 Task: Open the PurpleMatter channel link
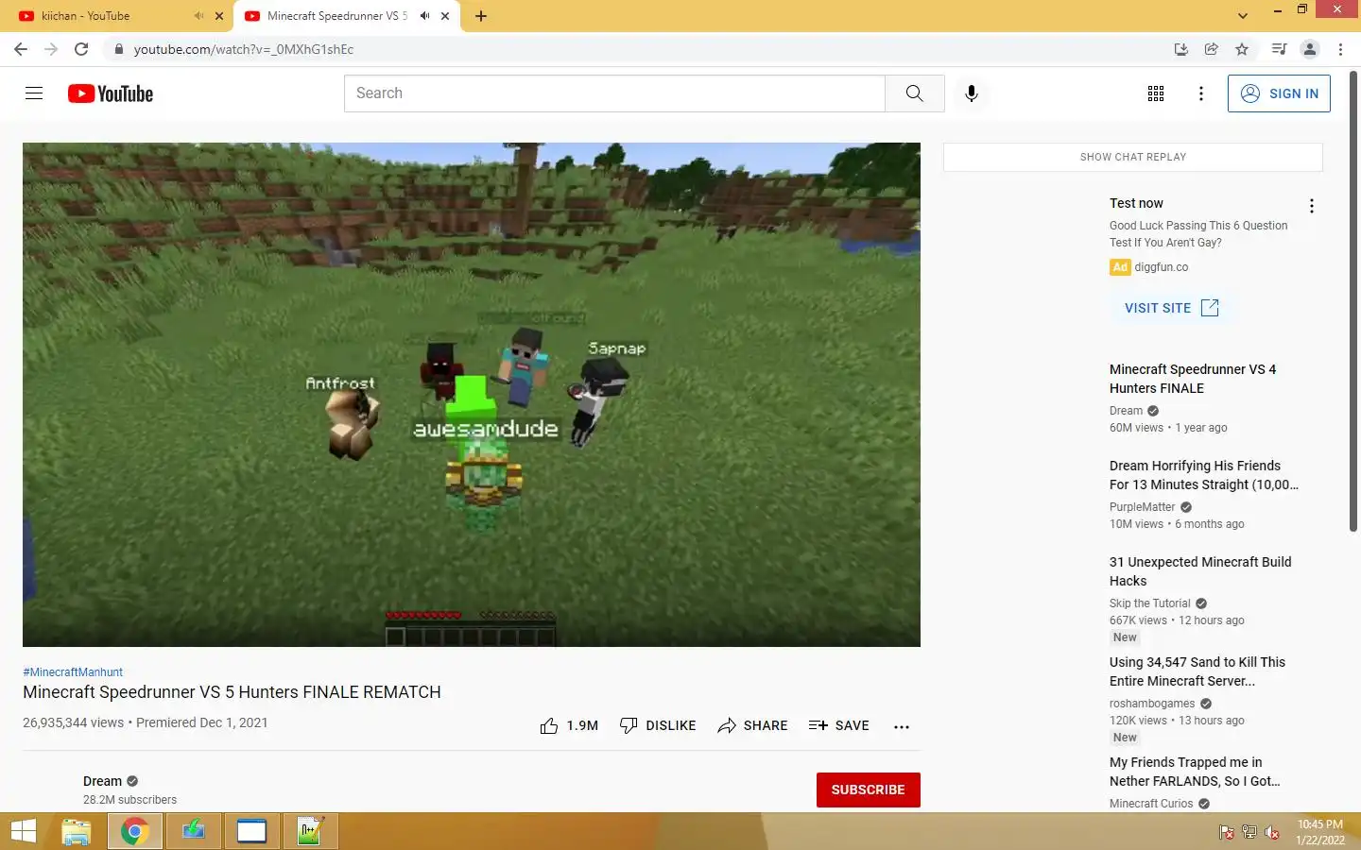(x=1142, y=507)
